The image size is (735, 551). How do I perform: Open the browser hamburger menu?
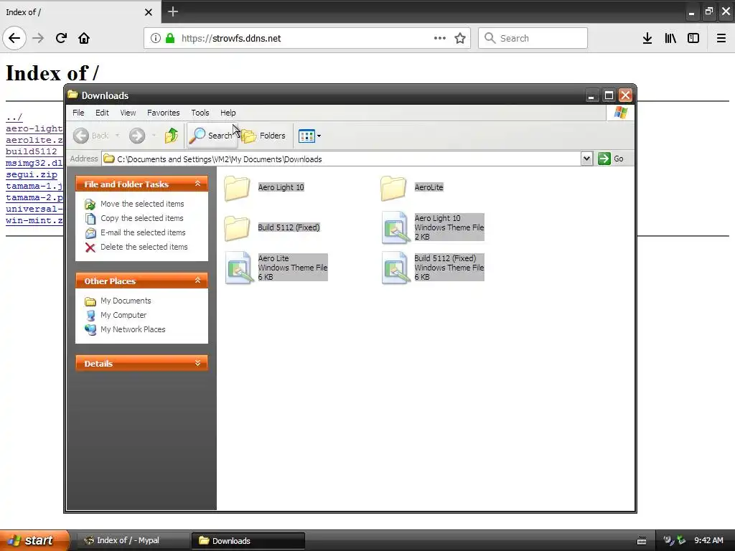pos(721,38)
